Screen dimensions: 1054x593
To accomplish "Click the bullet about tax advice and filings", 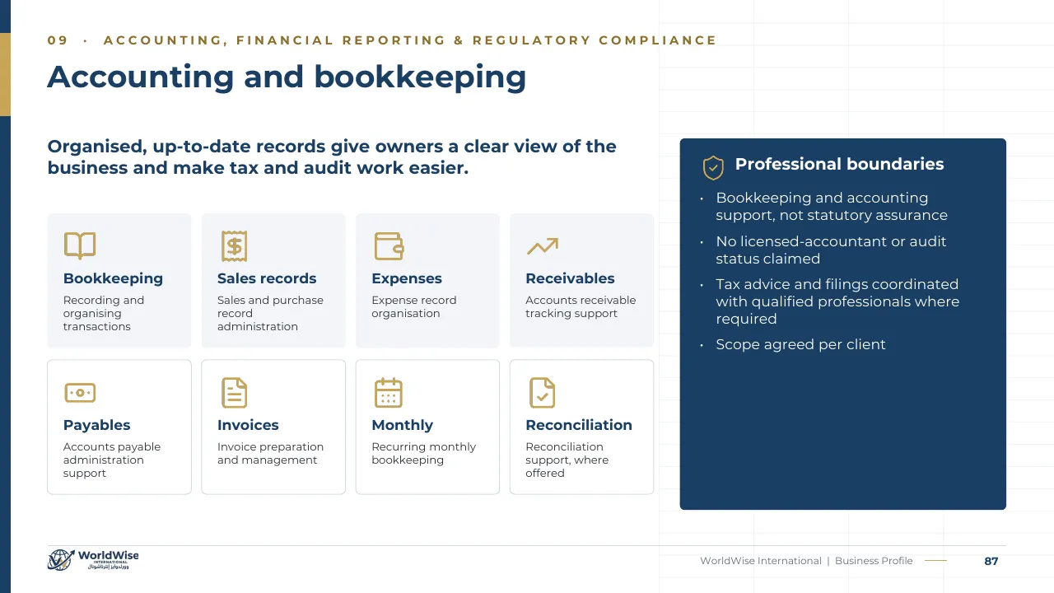I will [x=837, y=301].
